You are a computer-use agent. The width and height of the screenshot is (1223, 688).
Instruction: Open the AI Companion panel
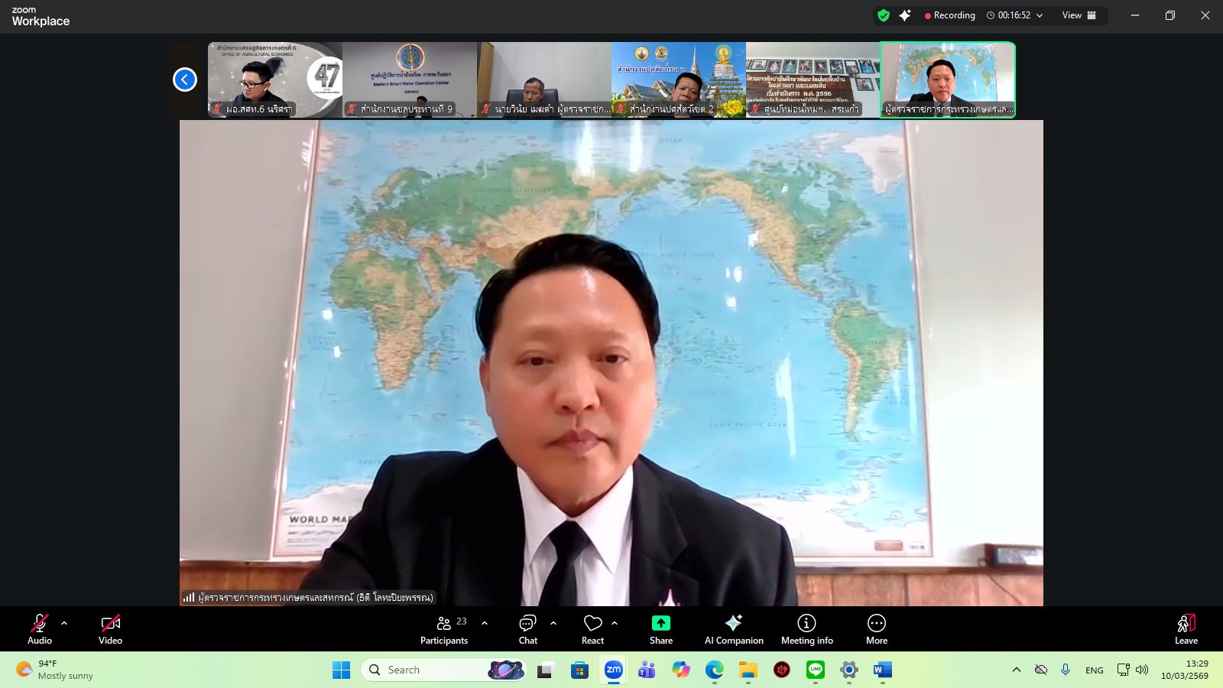coord(734,629)
